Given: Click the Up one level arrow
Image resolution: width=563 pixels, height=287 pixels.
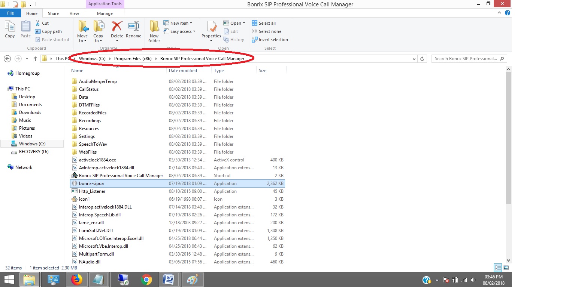Looking at the screenshot, I should pos(36,59).
